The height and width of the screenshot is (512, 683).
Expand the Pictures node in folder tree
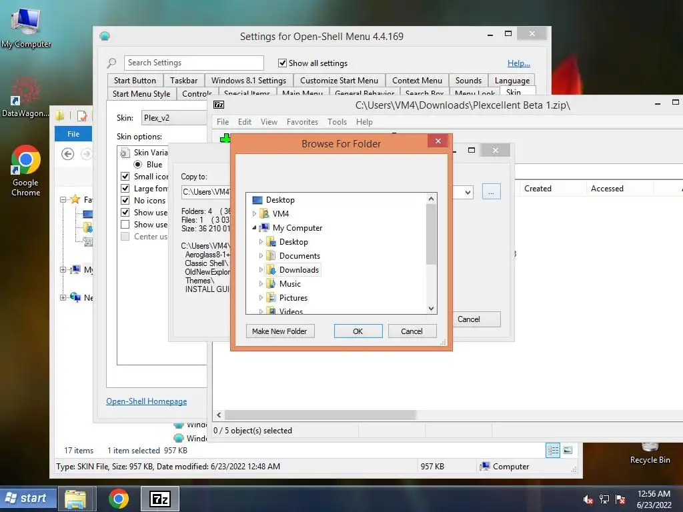click(x=261, y=298)
